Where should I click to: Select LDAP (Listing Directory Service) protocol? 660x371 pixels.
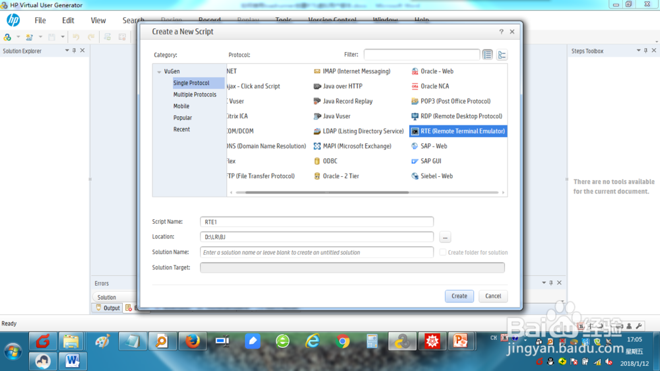[358, 131]
